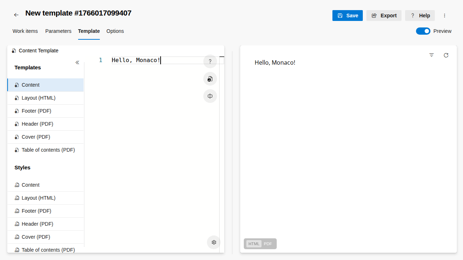Click the Export button
This screenshot has width=463, height=260.
pos(384,16)
